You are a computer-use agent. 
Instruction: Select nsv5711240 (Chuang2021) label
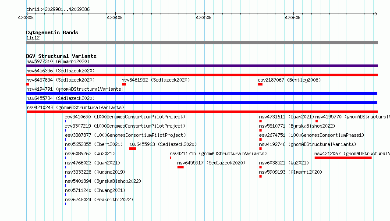tap(95, 190)
